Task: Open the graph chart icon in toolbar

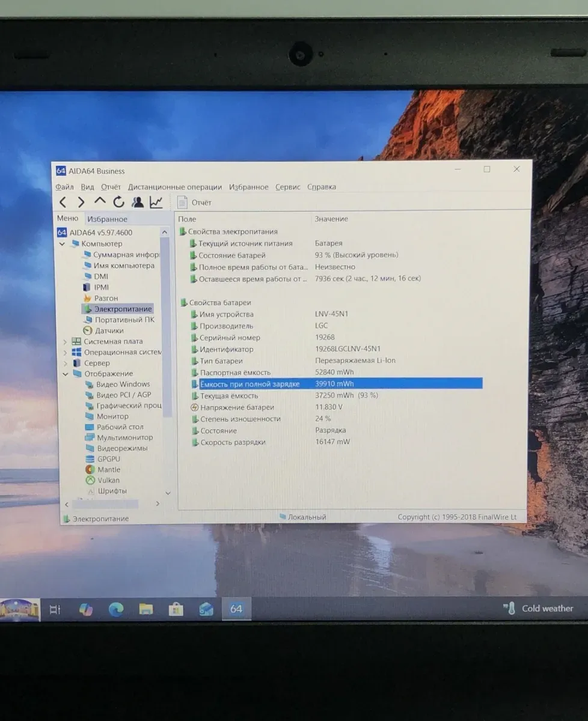Action: 156,202
